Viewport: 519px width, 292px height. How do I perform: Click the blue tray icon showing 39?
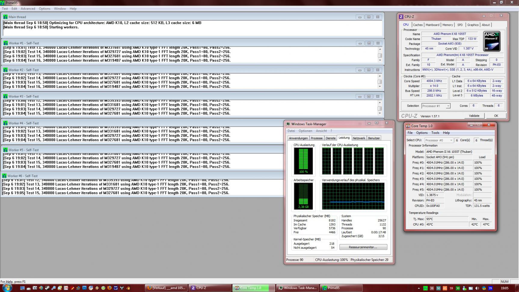point(490,288)
